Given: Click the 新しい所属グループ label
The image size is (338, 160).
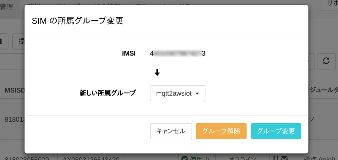Looking at the screenshot, I should (108, 93).
